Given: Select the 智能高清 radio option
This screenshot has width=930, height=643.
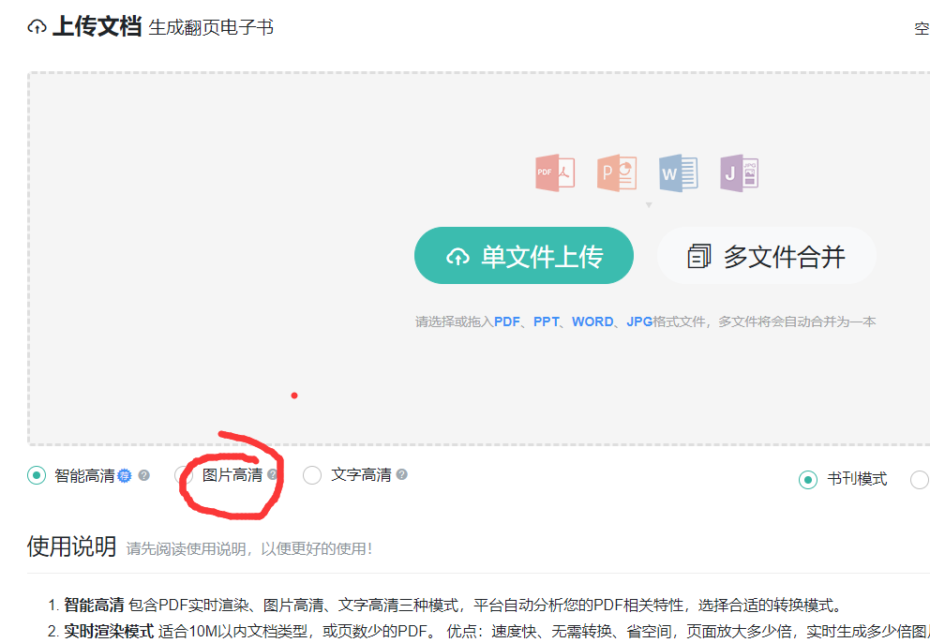Looking at the screenshot, I should coord(37,475).
